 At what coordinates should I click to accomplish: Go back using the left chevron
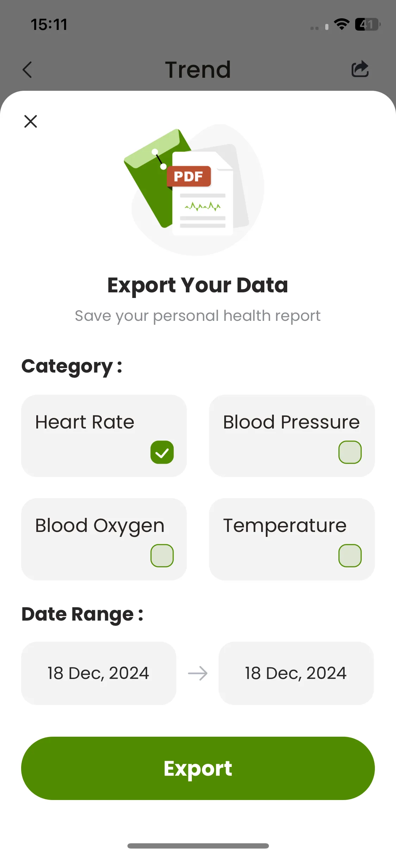click(x=27, y=70)
